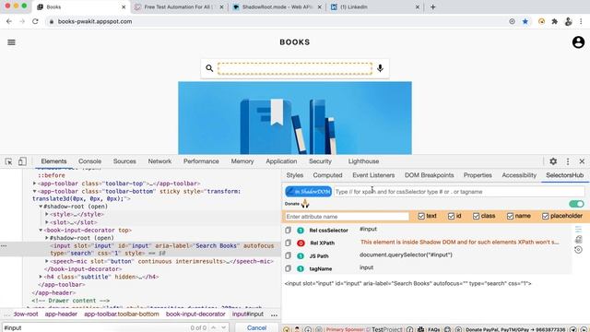Click the in ShadowDOM button
Image resolution: width=590 pixels, height=332 pixels.
click(x=308, y=192)
